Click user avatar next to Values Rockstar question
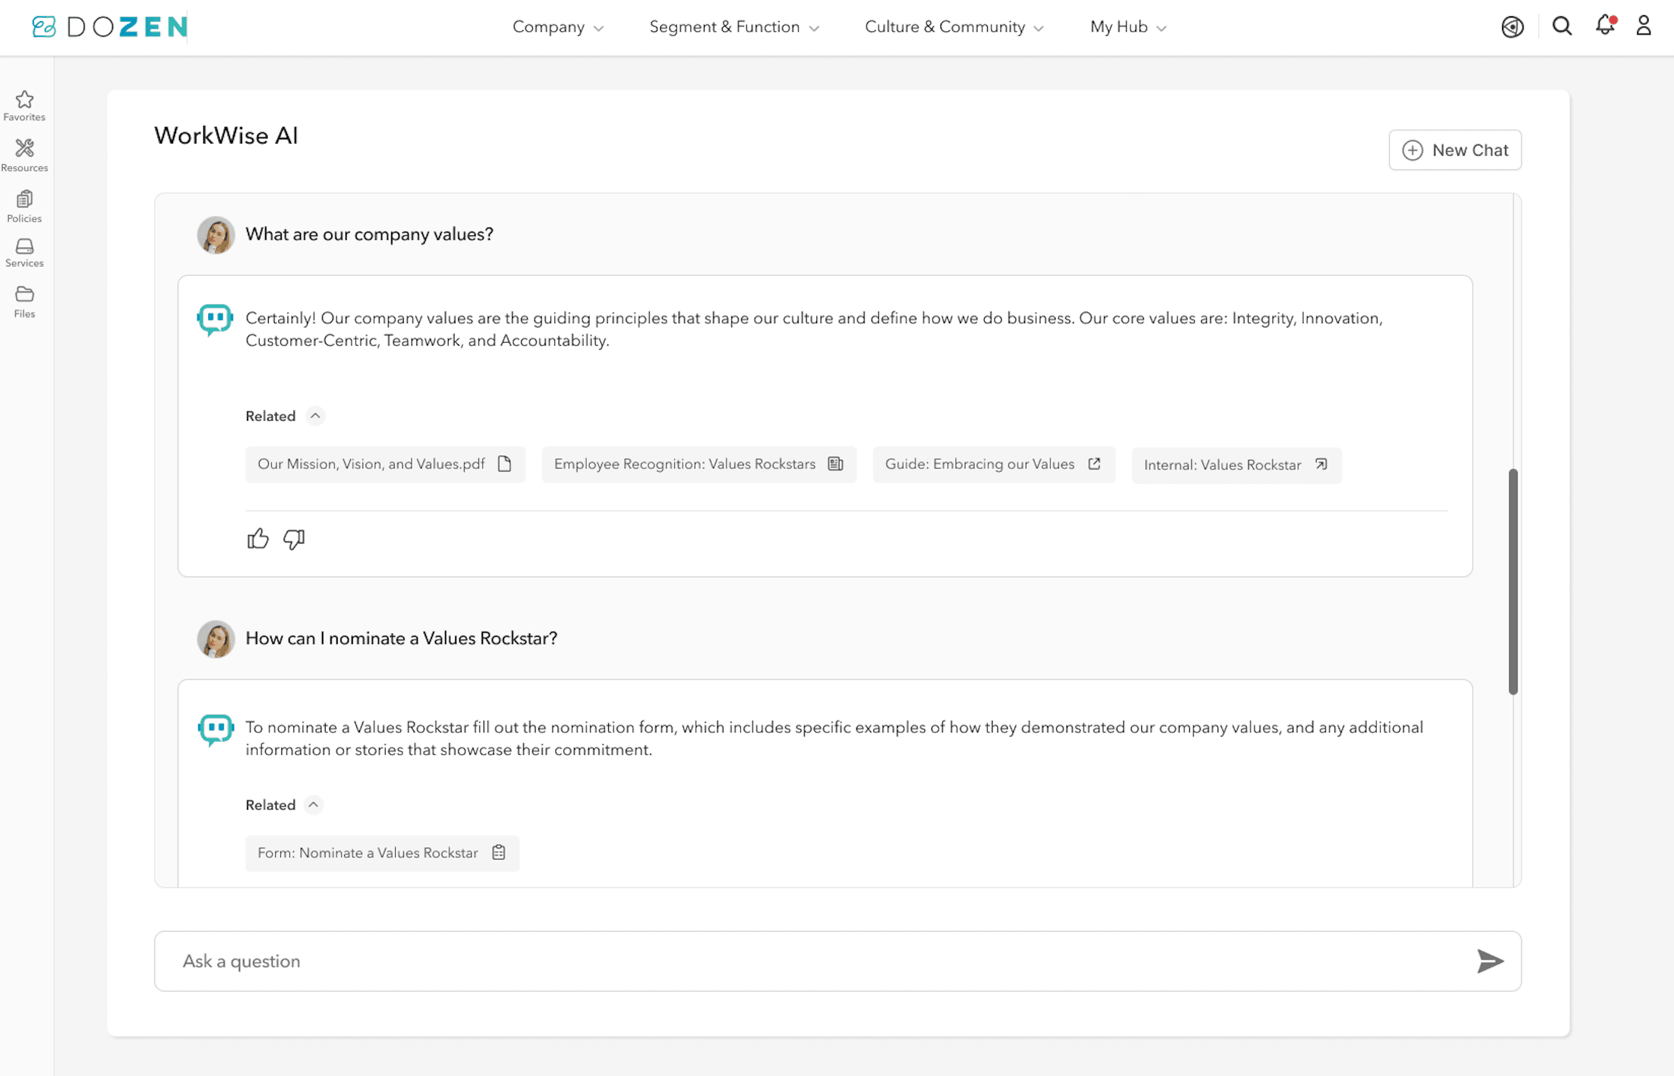Screen dimensions: 1674x1076 pos(216,638)
